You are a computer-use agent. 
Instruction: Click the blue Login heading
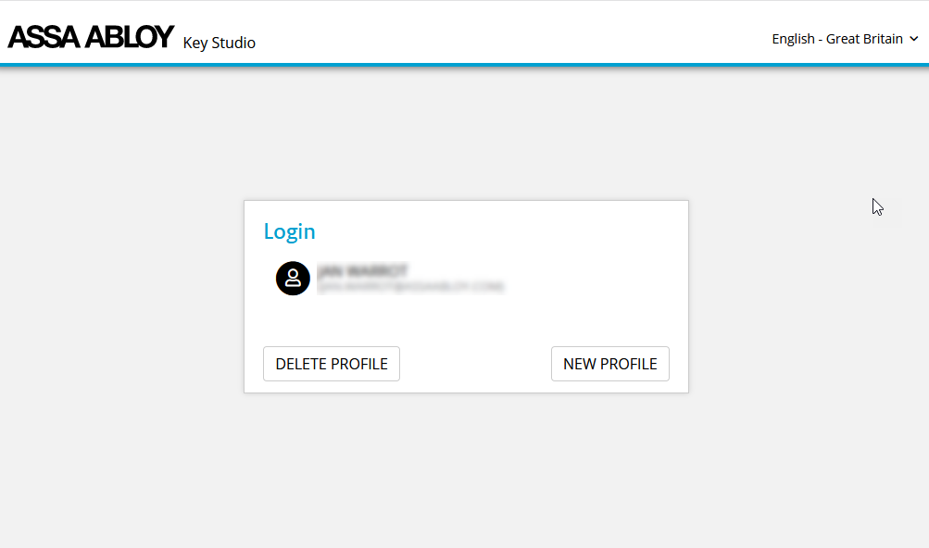[x=289, y=231]
